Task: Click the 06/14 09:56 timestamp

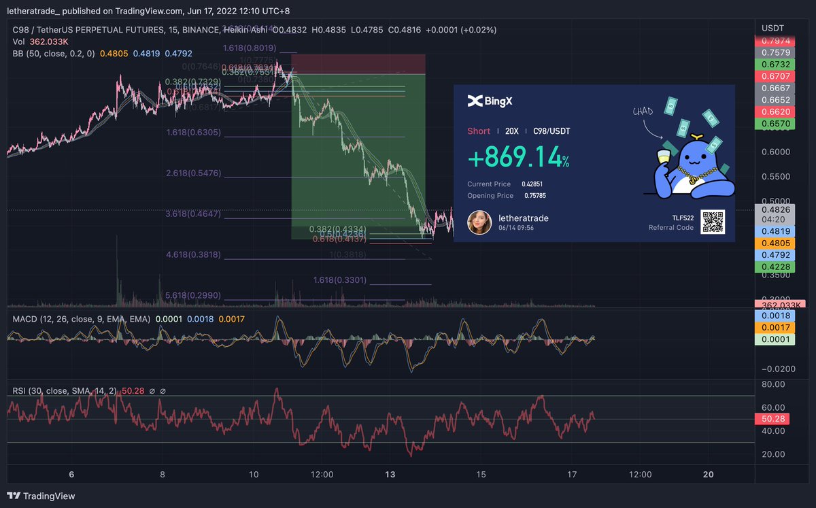Action: coord(515,228)
